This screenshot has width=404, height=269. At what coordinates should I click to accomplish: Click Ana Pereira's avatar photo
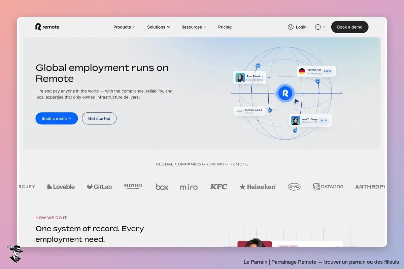pyautogui.click(x=240, y=78)
